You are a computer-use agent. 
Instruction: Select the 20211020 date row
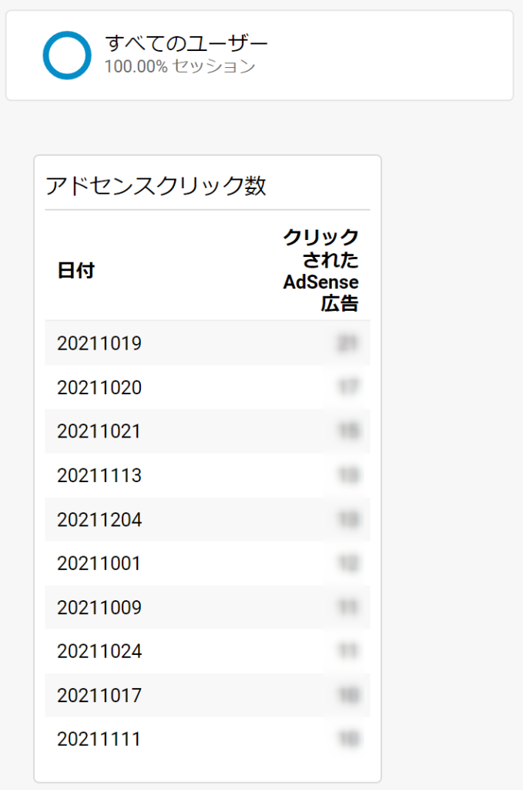point(99,387)
